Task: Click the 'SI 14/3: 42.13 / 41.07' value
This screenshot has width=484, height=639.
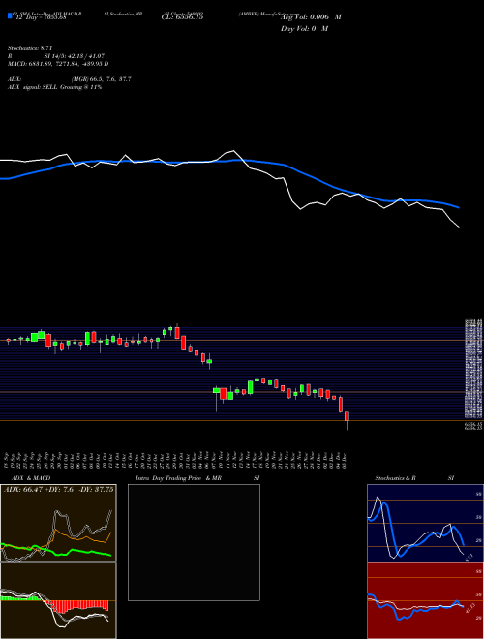Action: [x=73, y=56]
